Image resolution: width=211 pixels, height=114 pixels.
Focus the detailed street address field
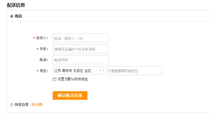pos(134,71)
